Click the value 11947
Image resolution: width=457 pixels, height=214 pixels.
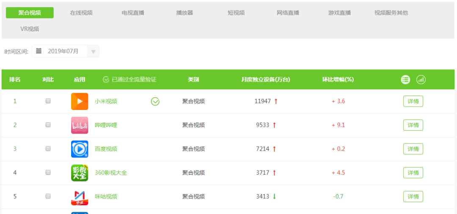pos(263,102)
